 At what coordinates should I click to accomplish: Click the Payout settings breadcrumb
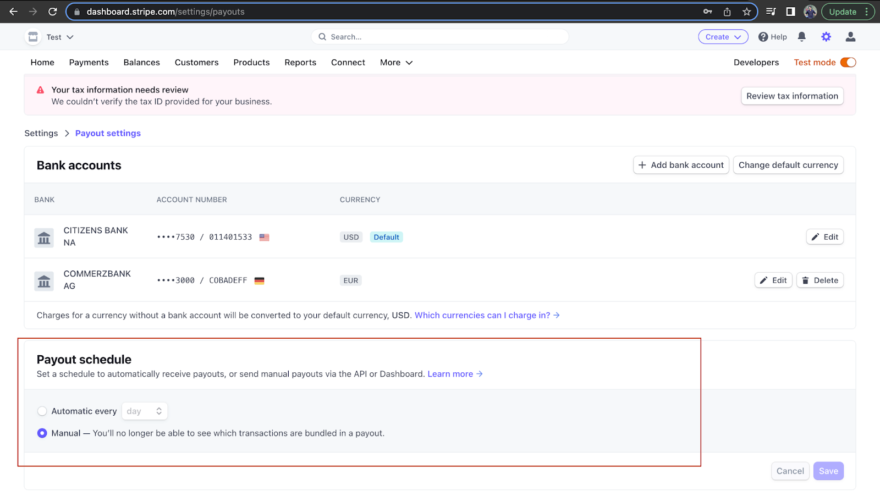tap(108, 133)
